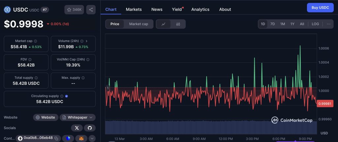The image size is (338, 142).
Task: Open the About tab
Action: coord(225,10)
